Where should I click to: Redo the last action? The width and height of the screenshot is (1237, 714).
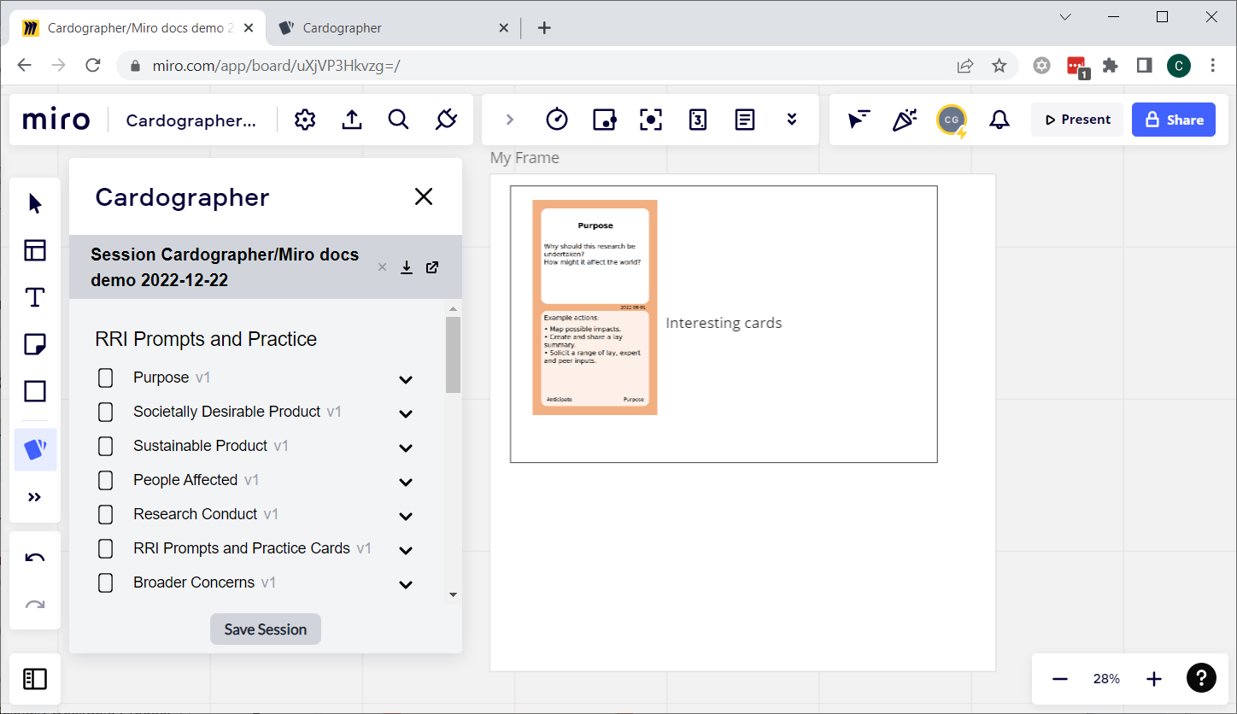click(x=35, y=606)
